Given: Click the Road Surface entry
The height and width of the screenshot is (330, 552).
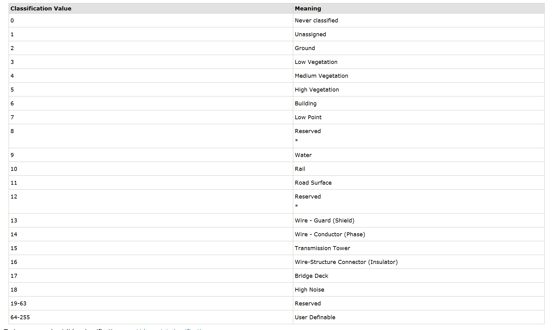Looking at the screenshot, I should 313,183.
